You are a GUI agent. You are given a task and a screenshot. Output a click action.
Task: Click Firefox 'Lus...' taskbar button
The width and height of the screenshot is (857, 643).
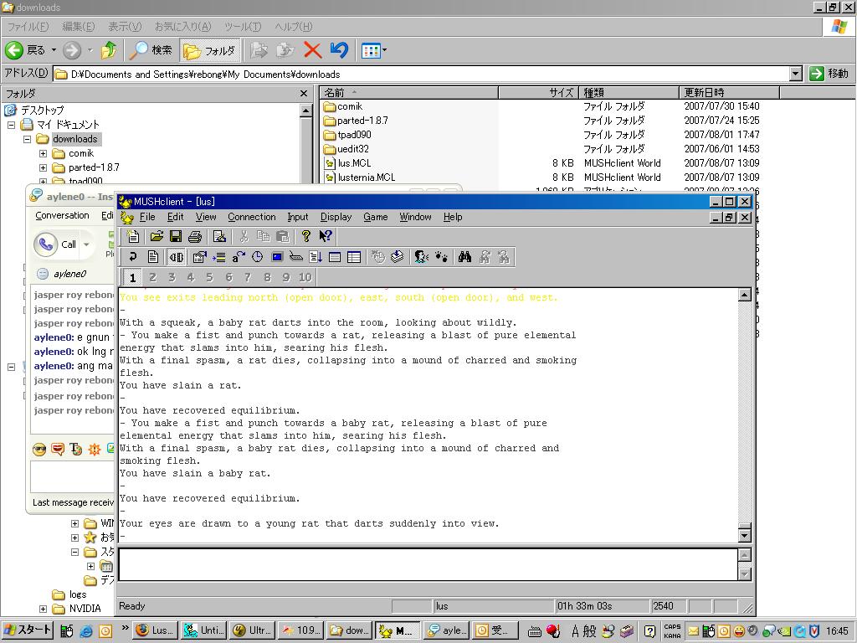pyautogui.click(x=156, y=630)
